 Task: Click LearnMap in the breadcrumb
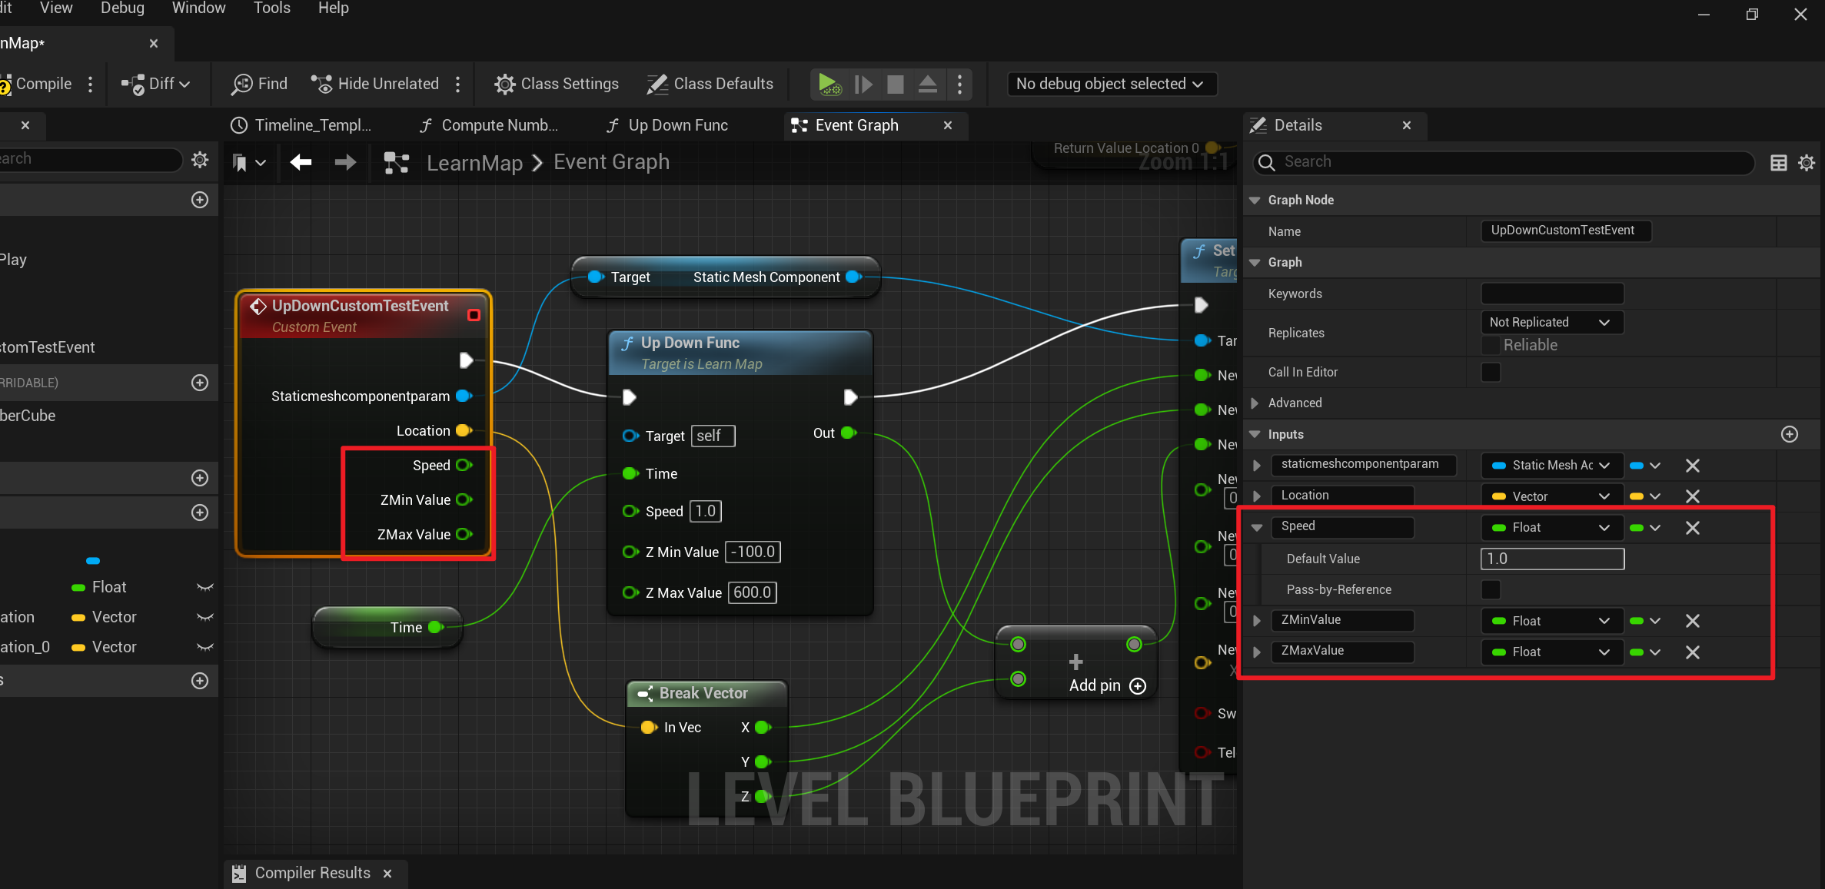click(474, 163)
